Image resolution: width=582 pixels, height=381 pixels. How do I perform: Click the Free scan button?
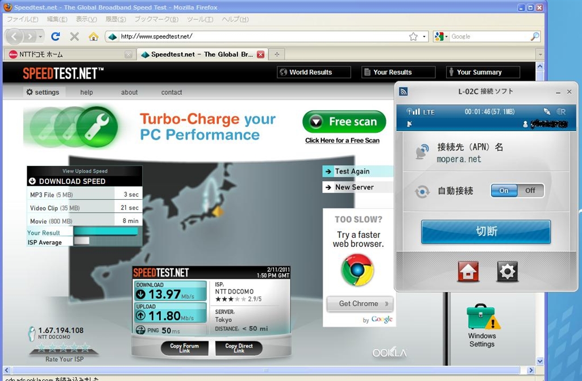[344, 122]
